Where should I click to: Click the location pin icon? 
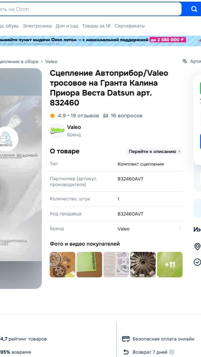[197, 247]
